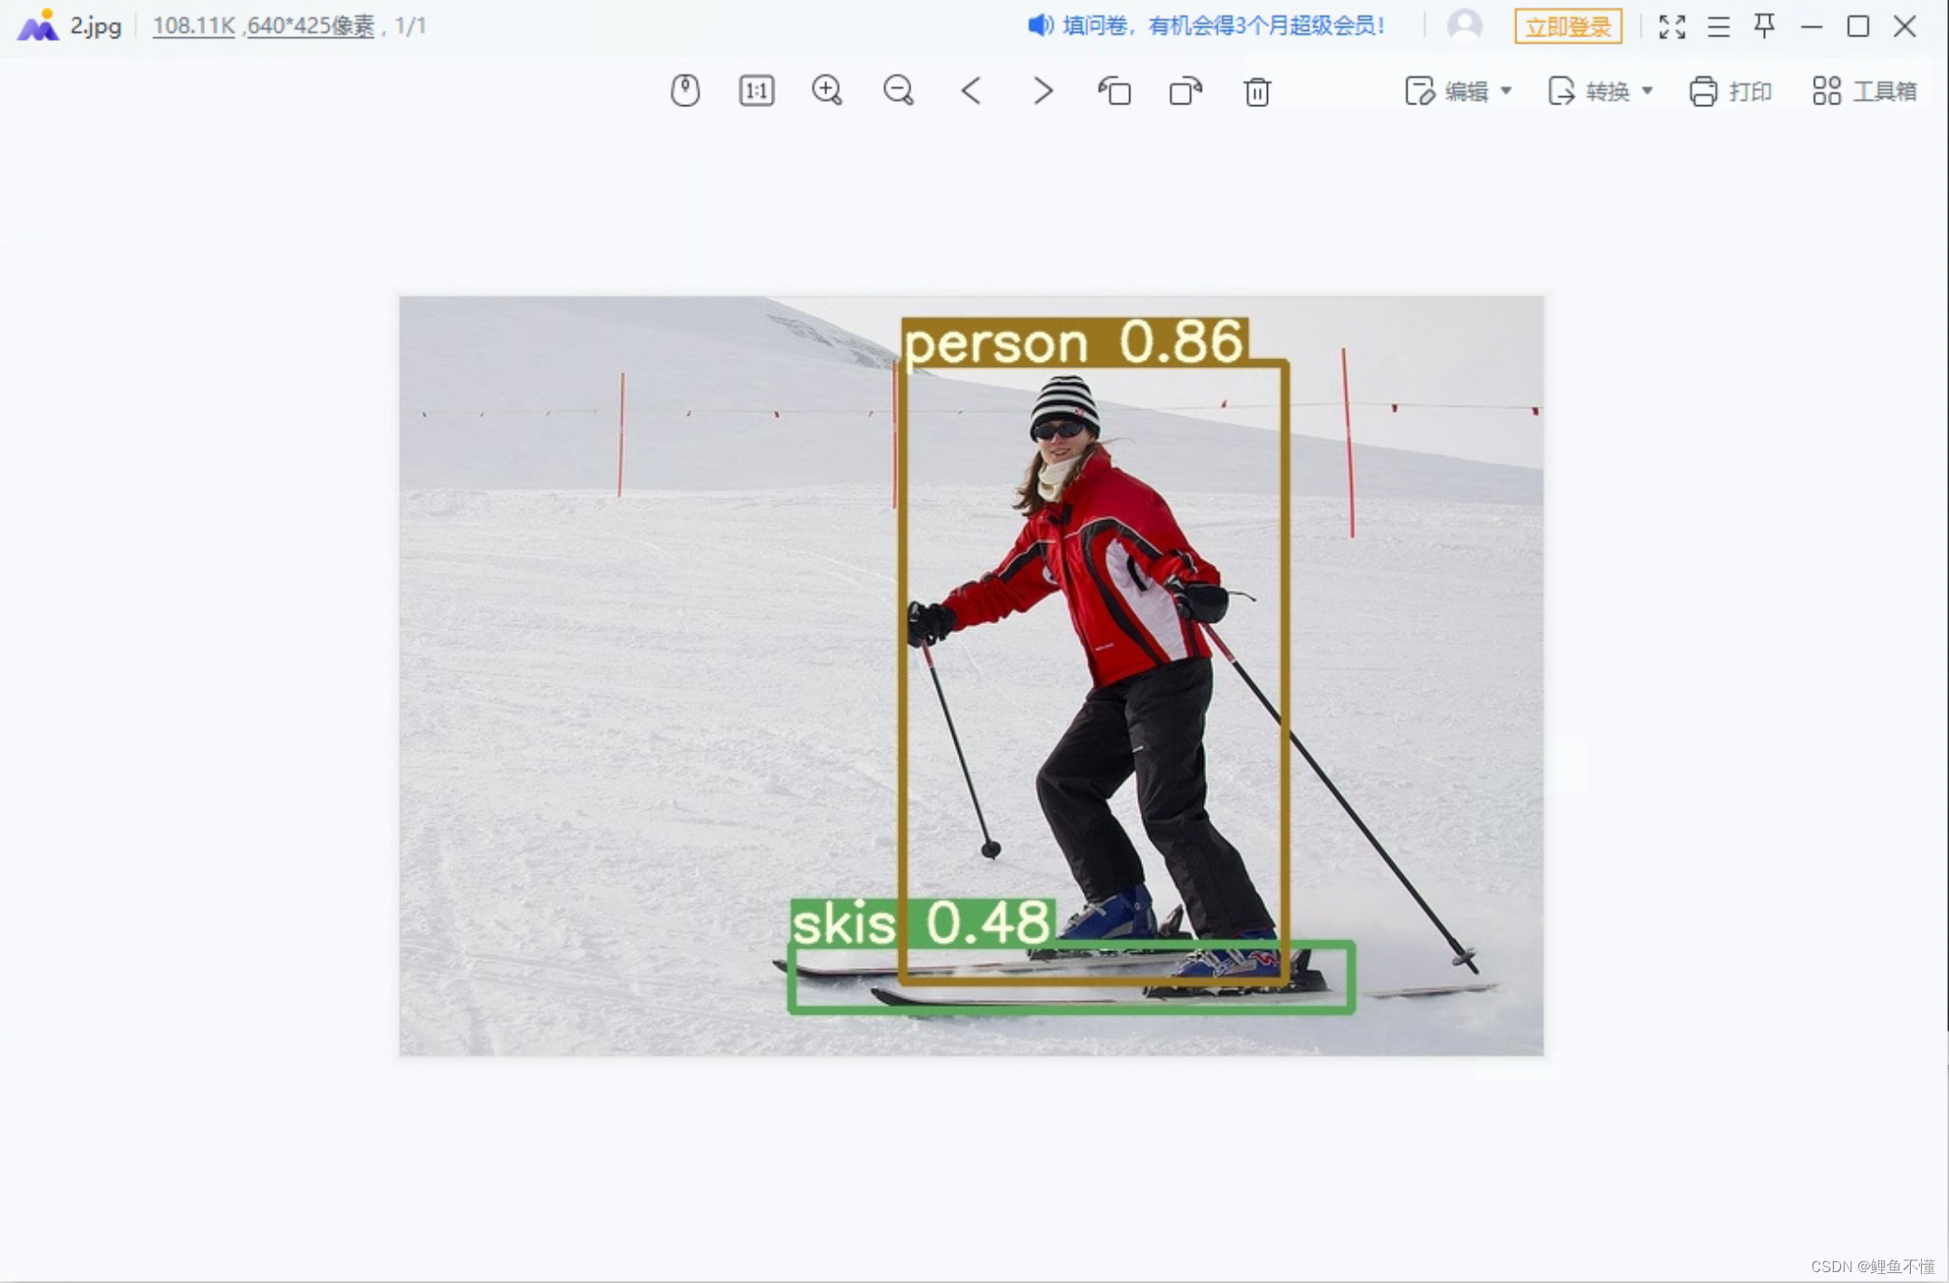Go to the next image

tap(1043, 91)
